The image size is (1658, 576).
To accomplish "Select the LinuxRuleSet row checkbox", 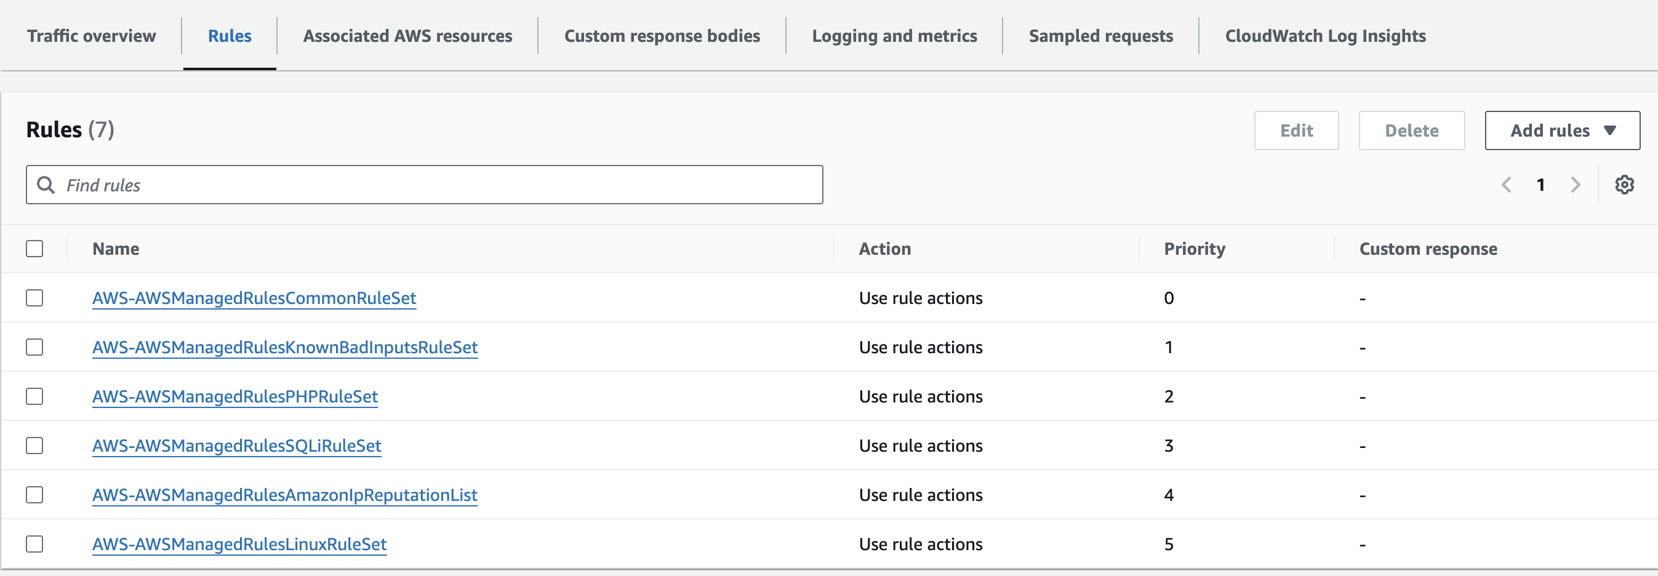I will 34,544.
